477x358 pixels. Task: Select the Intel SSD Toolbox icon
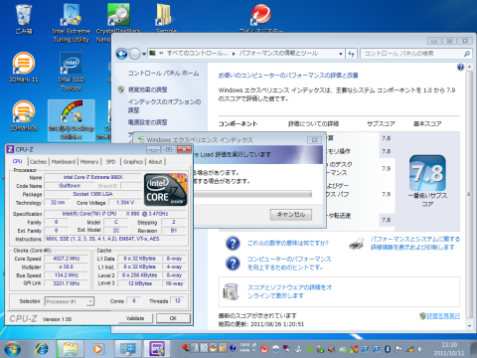point(71,72)
